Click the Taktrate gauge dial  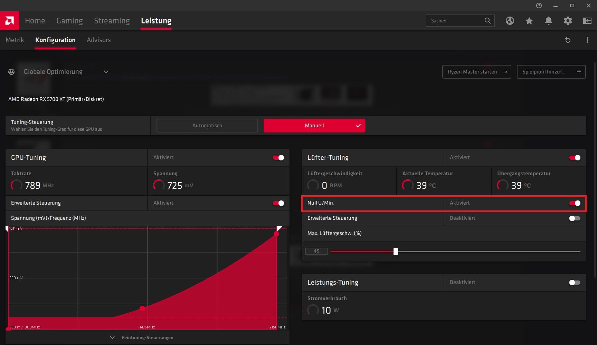coord(16,185)
